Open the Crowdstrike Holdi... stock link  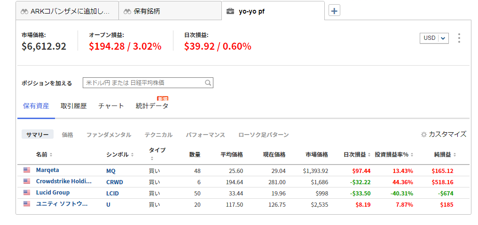click(64, 181)
